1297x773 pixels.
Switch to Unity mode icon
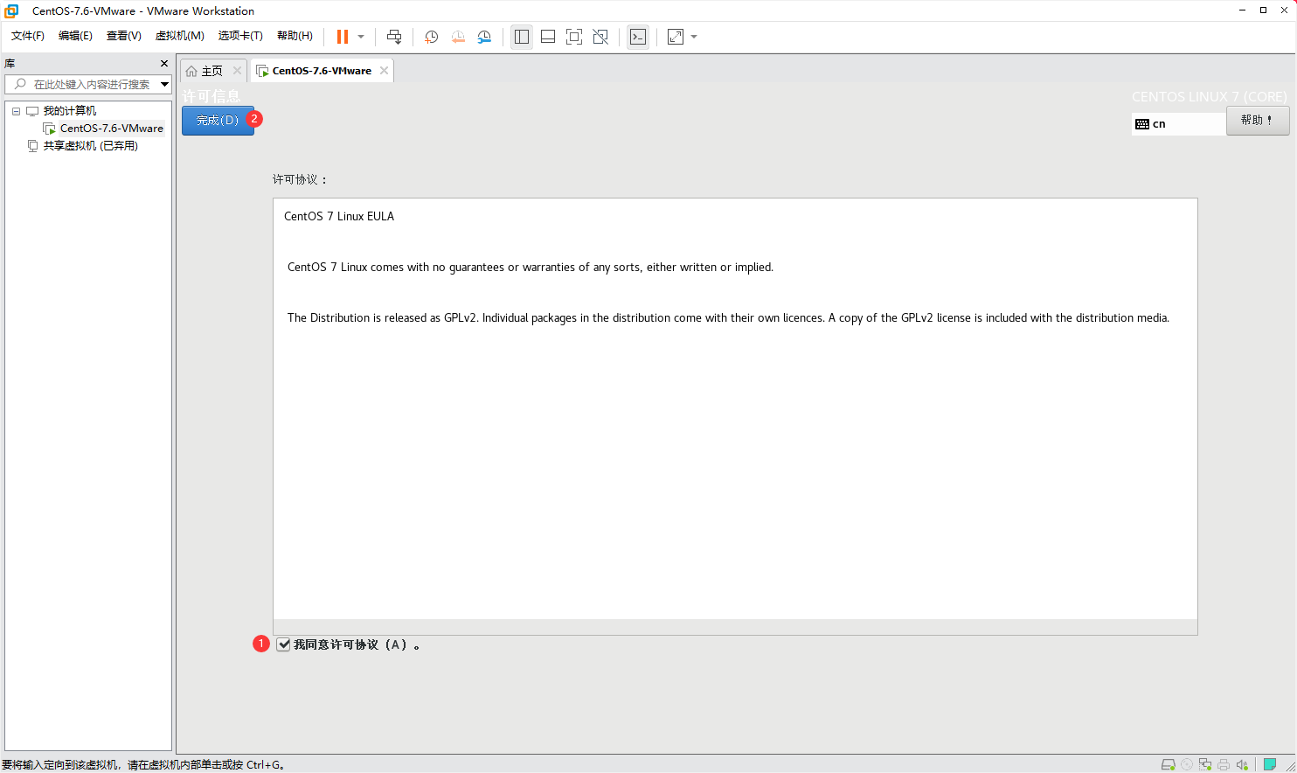click(x=600, y=37)
